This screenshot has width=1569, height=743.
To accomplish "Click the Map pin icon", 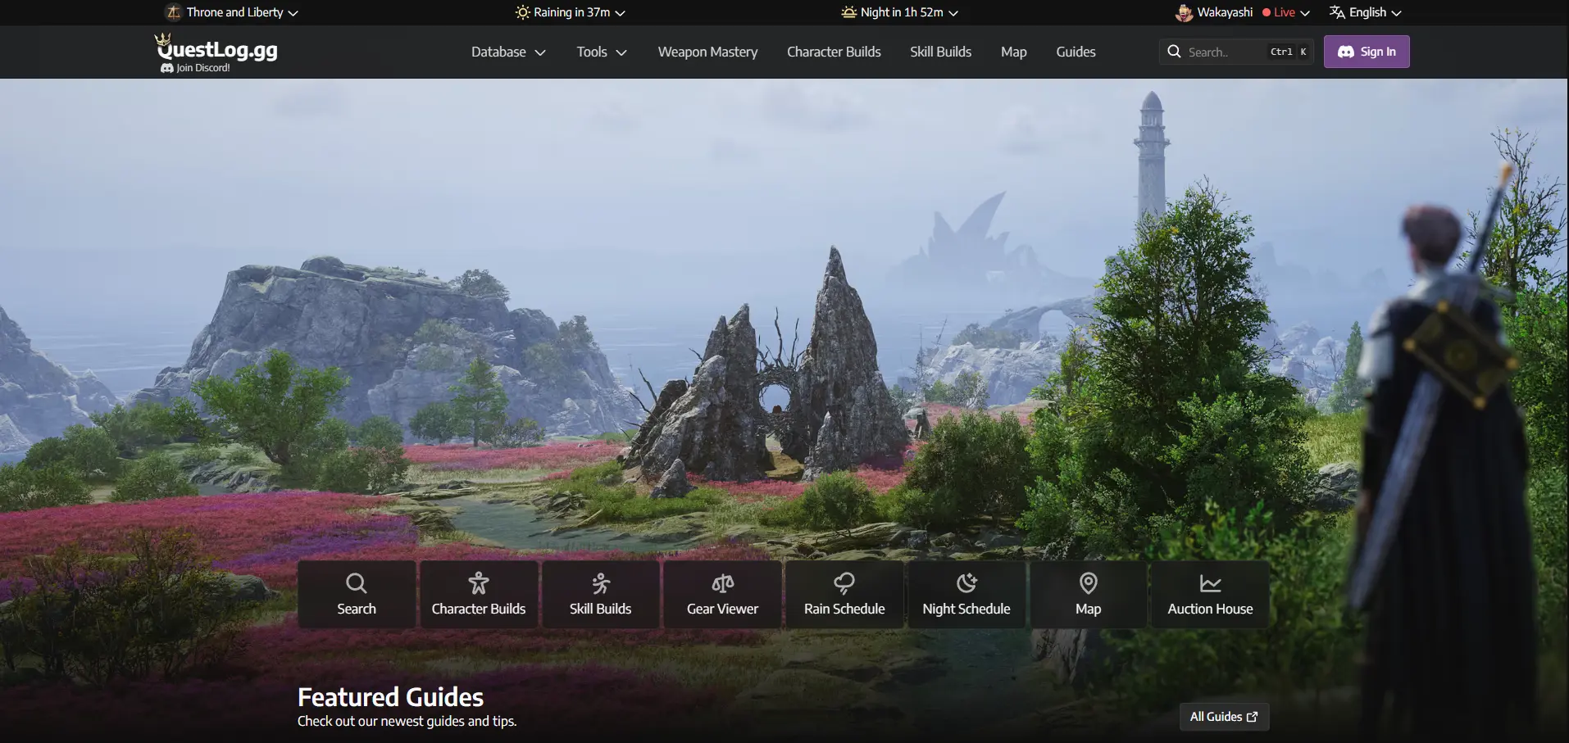I will pos(1087,583).
